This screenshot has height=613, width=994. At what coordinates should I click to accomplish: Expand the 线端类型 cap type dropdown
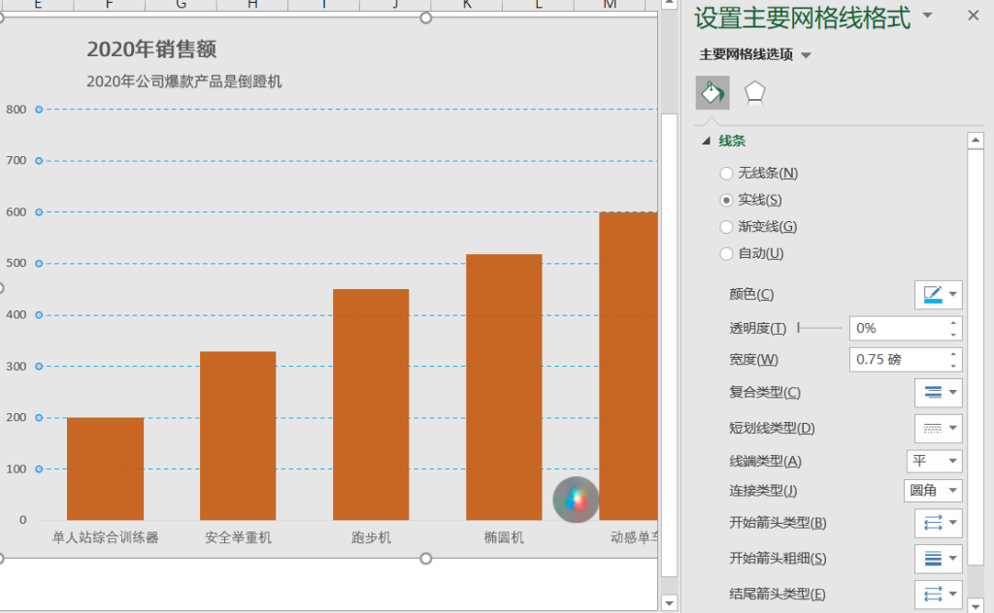[934, 462]
